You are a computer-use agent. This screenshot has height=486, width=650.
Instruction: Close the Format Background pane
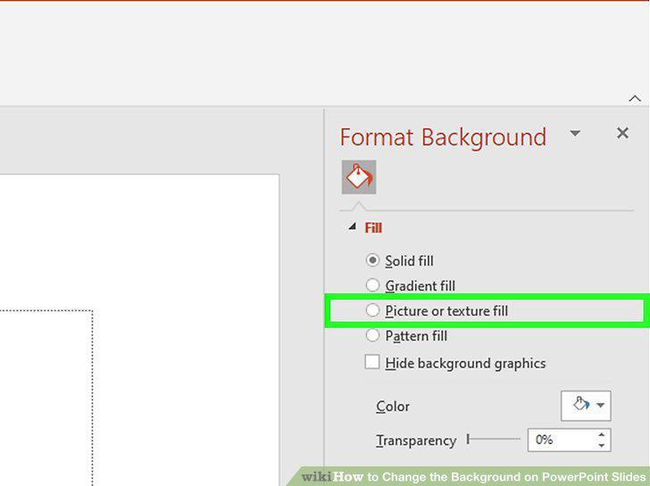[x=622, y=133]
